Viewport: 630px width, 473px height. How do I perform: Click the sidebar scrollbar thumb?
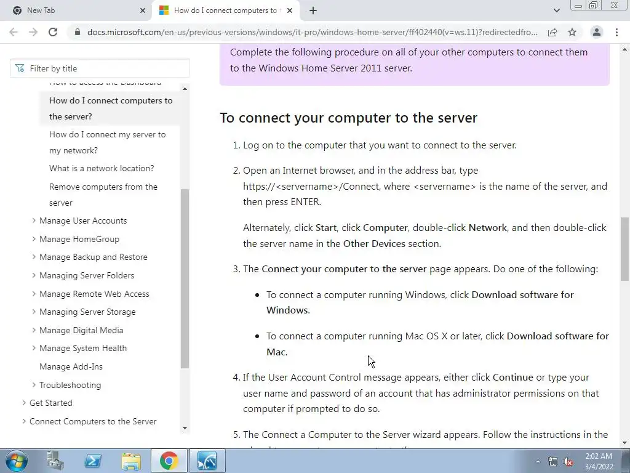(185, 278)
